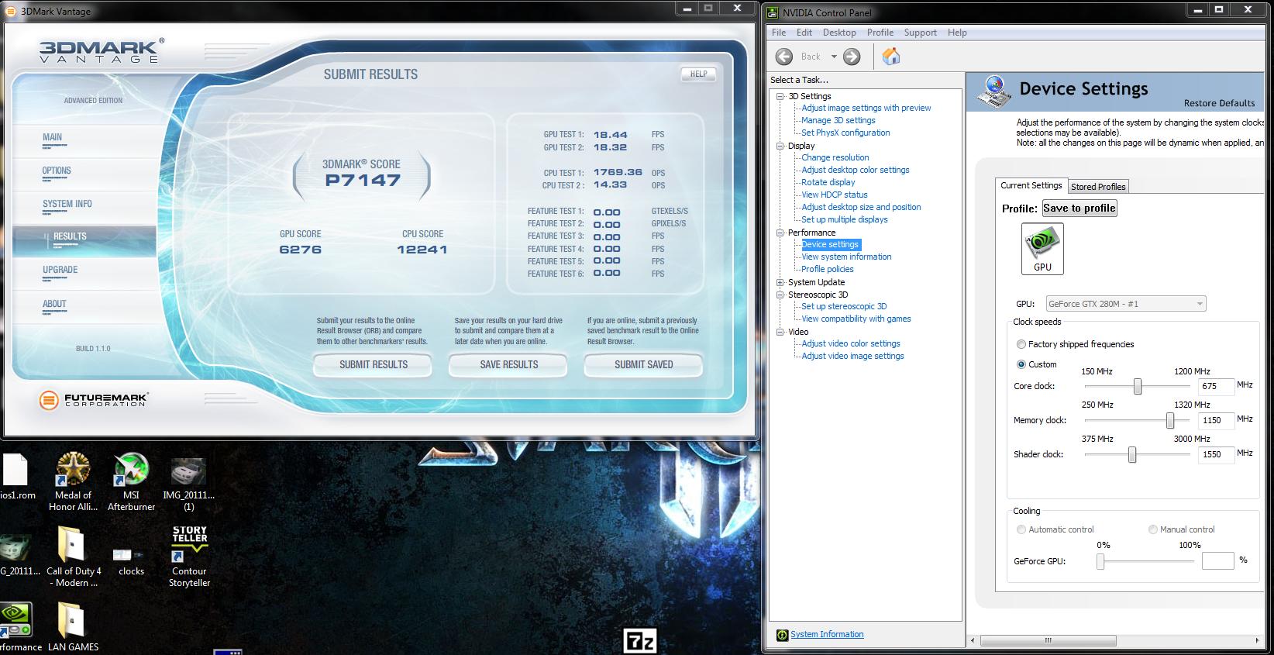
Task: Open the MSI Afterburner desktop shortcut
Action: coord(131,481)
